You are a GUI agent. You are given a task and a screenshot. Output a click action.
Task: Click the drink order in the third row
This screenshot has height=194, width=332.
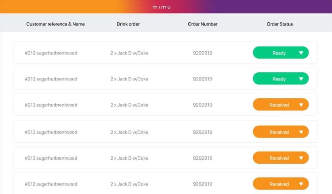(129, 105)
